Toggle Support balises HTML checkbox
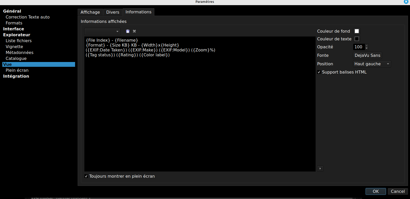The image size is (410, 199). coord(319,72)
